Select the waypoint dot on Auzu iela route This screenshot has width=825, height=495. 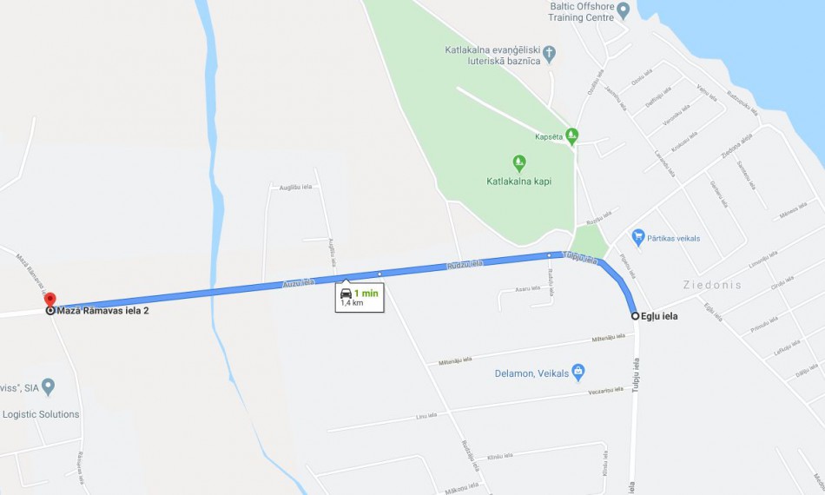[x=379, y=274]
